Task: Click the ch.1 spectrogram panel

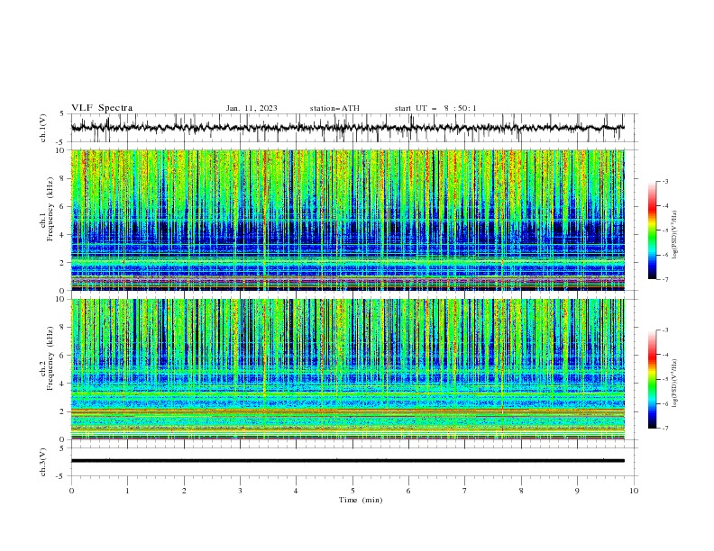Action: pyautogui.click(x=347, y=220)
